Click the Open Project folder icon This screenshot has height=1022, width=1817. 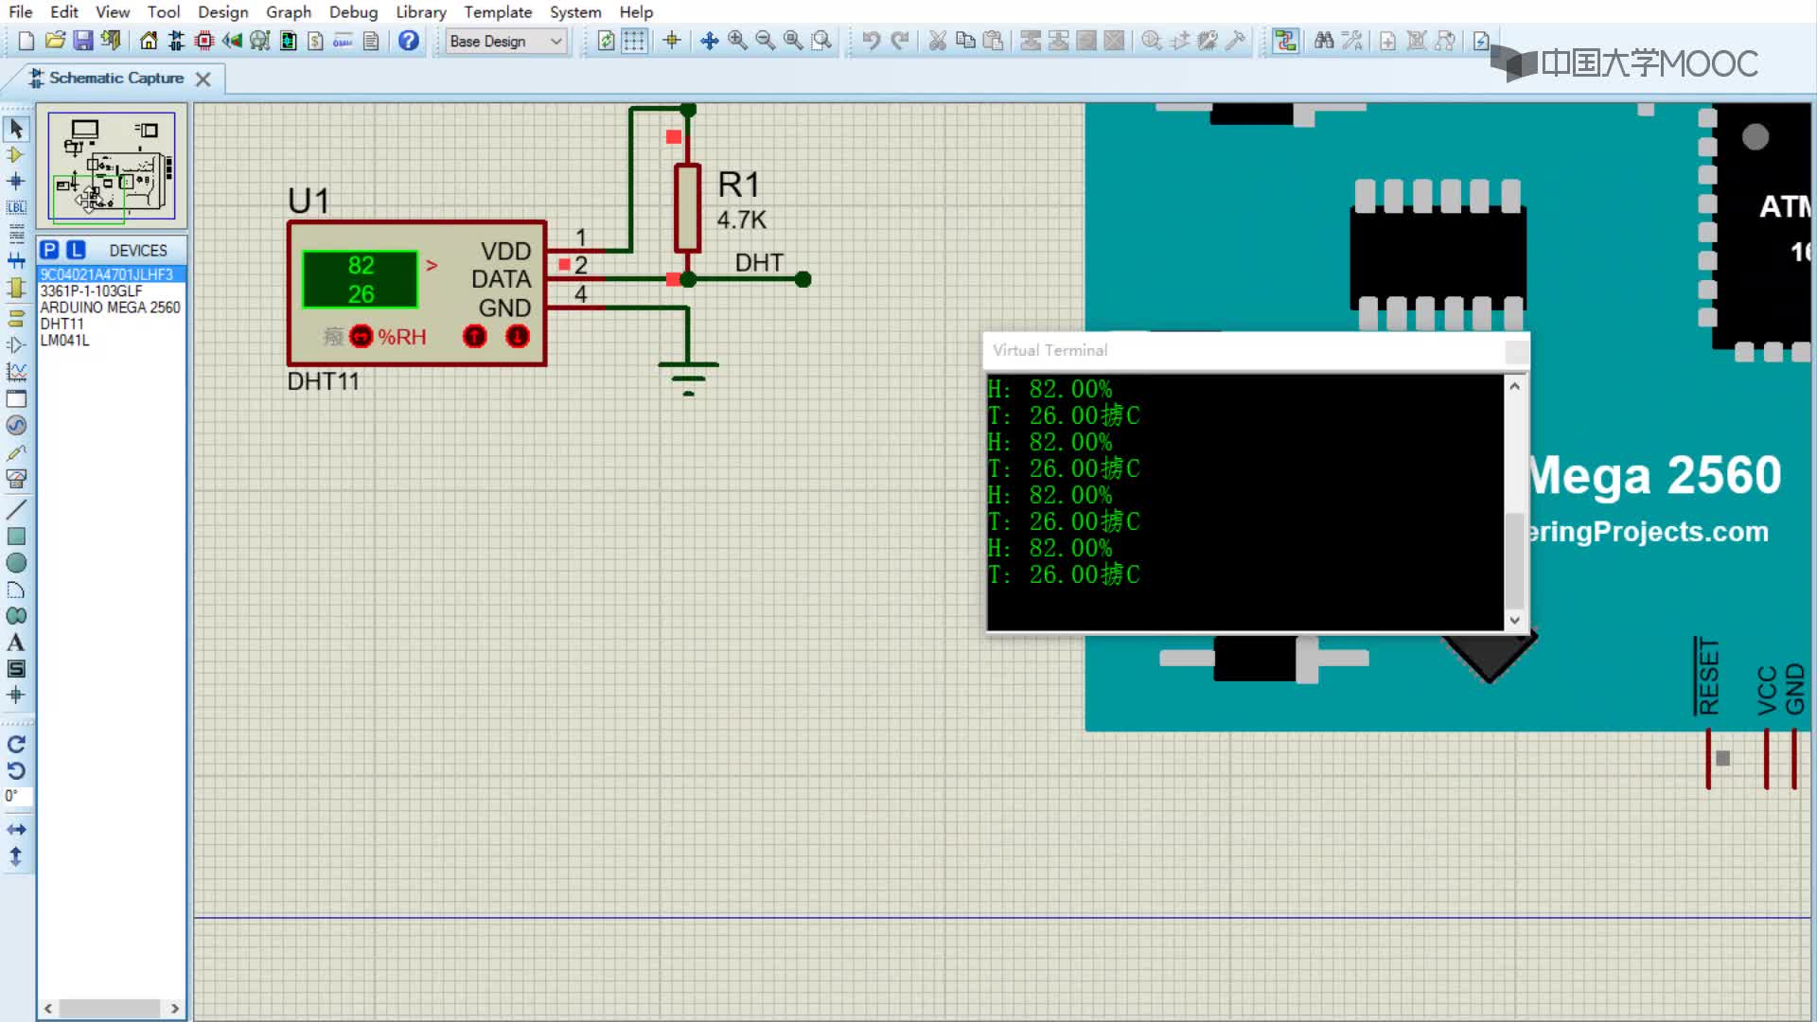point(55,41)
